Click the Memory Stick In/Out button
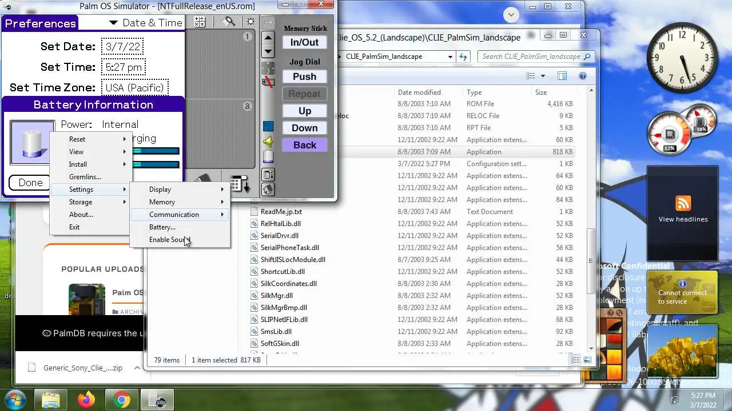Viewport: 732px width, 411px height. (x=304, y=42)
